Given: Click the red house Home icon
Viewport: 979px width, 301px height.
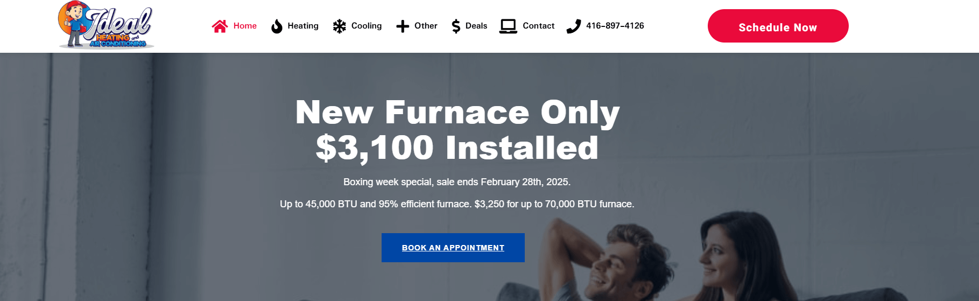Looking at the screenshot, I should (x=220, y=26).
